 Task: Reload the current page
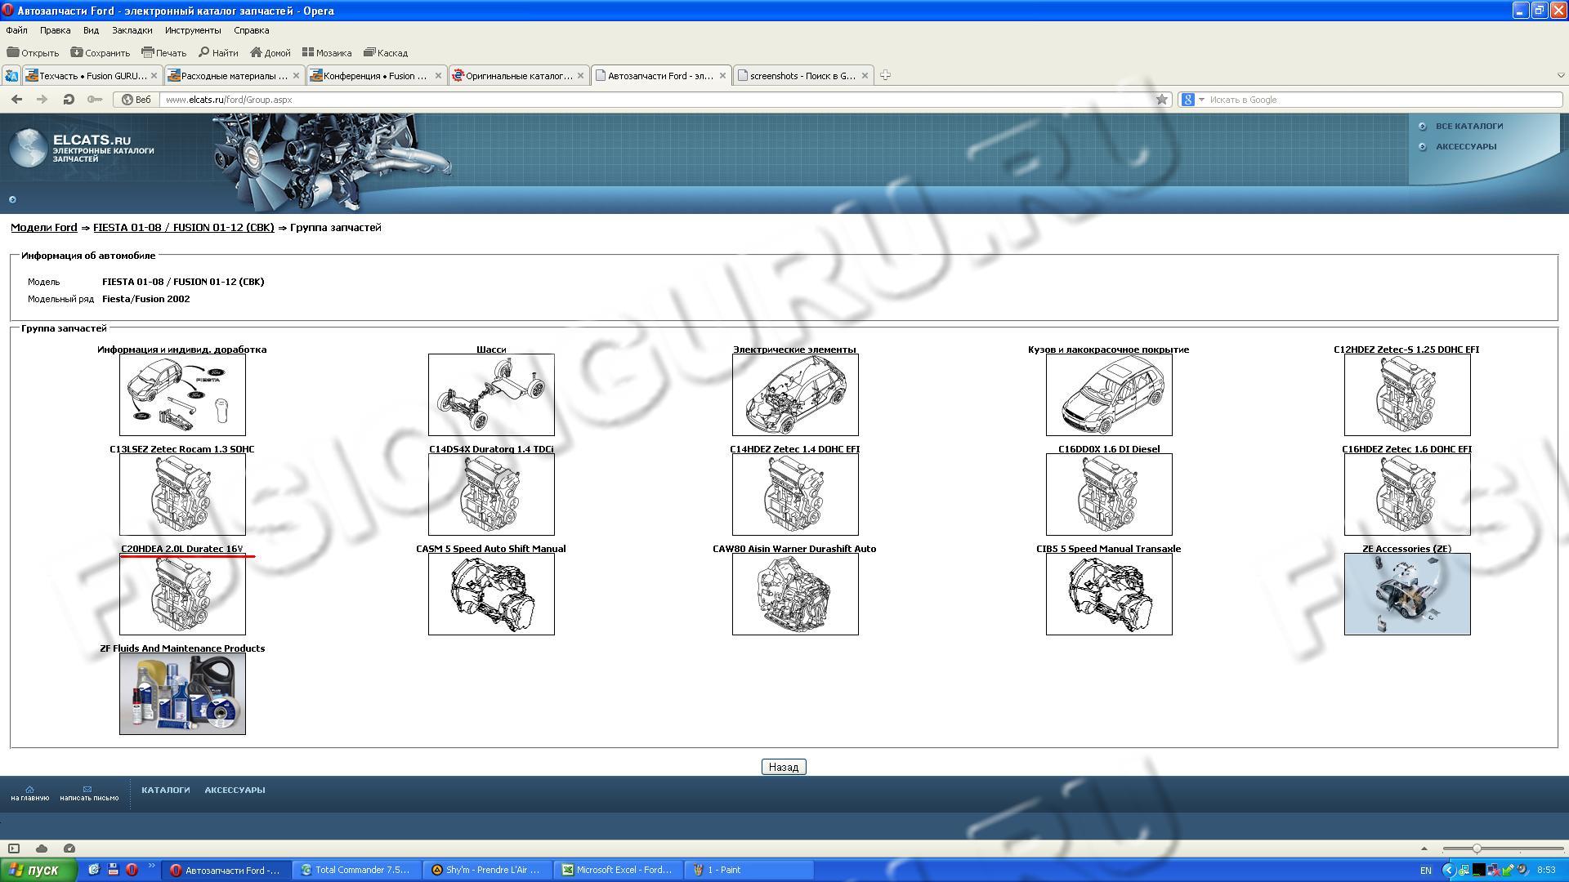[x=69, y=100]
